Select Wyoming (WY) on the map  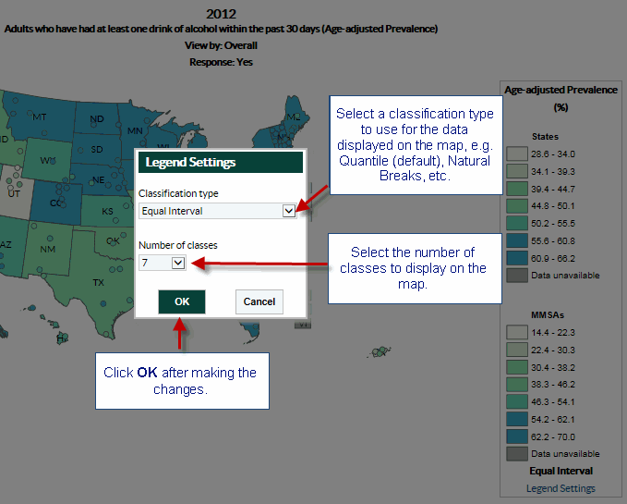(x=46, y=161)
